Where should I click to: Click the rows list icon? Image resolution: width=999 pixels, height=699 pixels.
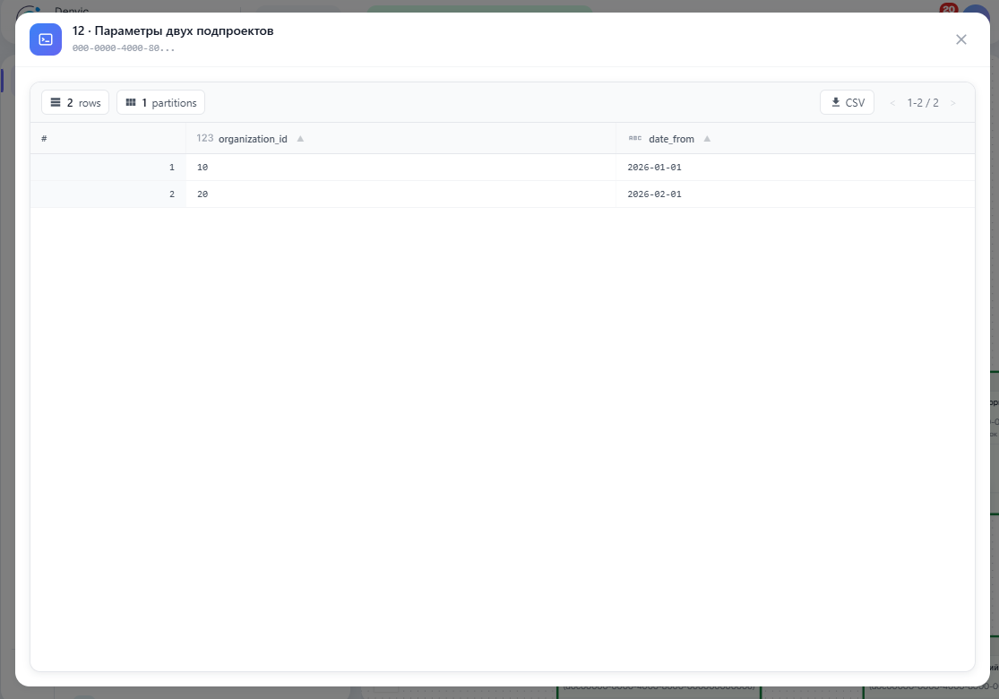tap(56, 102)
